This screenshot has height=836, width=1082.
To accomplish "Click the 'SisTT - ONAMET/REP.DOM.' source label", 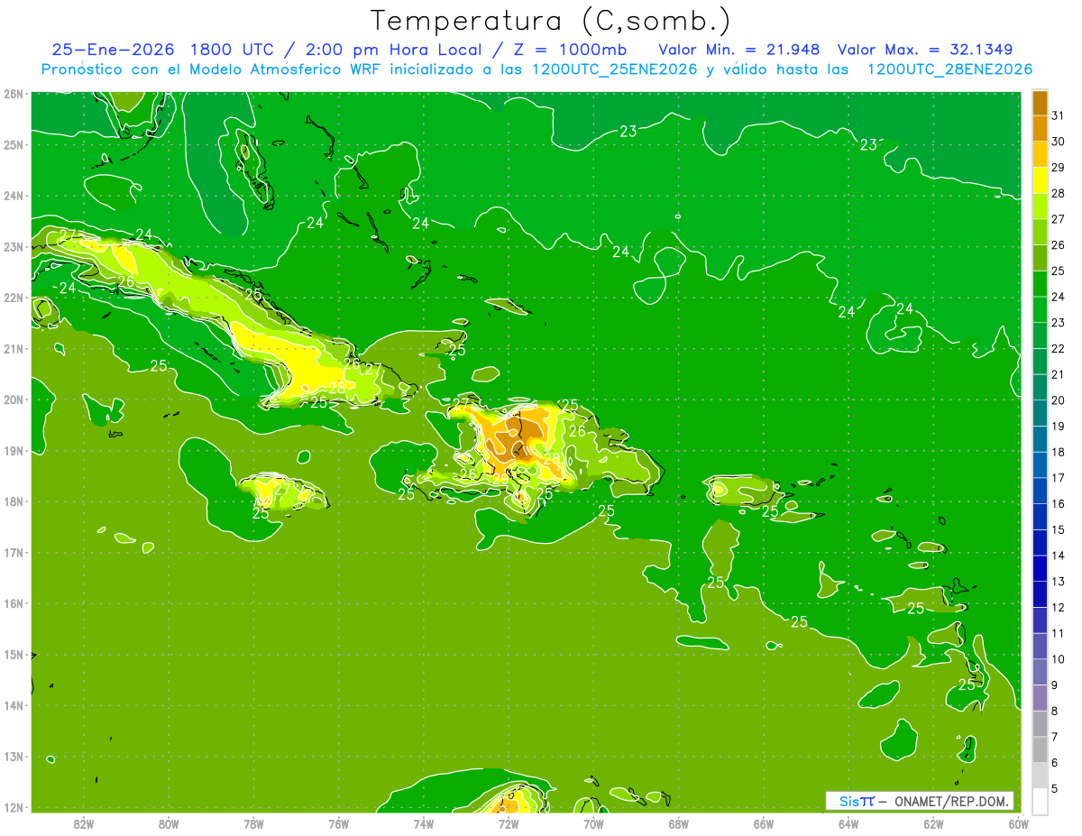I will coord(920,801).
